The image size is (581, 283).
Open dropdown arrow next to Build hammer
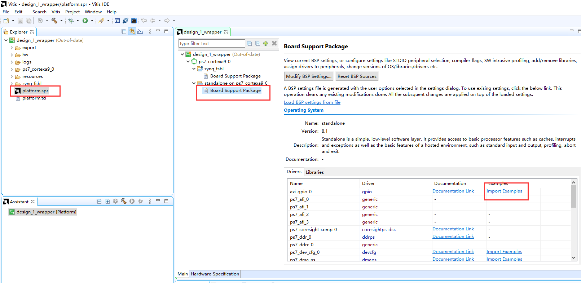click(61, 21)
